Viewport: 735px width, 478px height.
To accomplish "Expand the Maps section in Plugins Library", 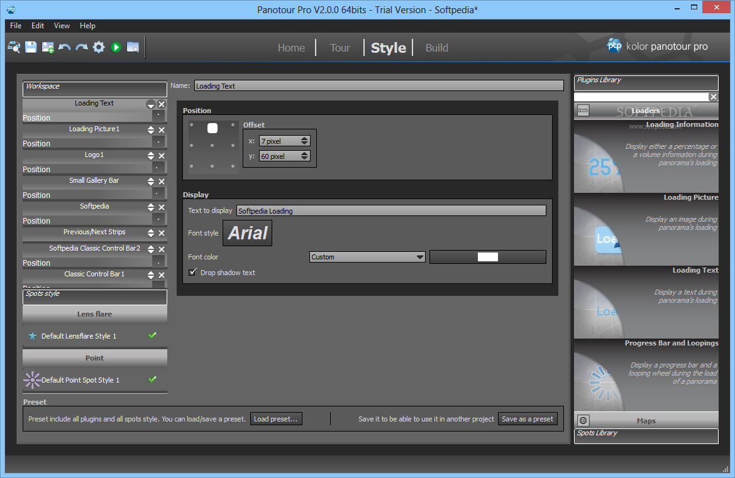I will point(646,420).
